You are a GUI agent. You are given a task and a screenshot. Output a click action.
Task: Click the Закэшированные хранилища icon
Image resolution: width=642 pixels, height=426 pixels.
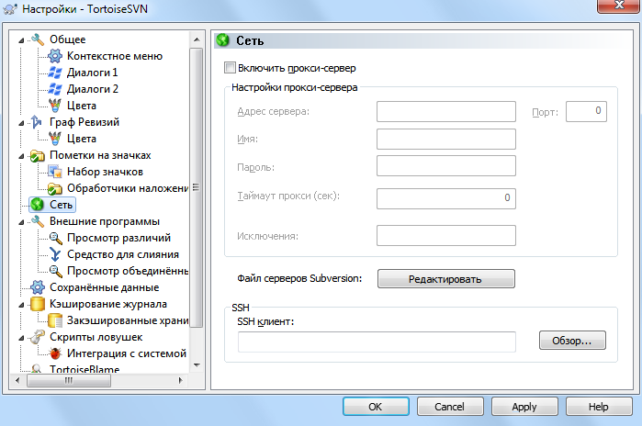click(55, 320)
